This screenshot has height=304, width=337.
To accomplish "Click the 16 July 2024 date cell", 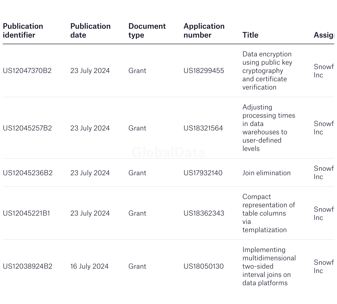I will [89, 266].
